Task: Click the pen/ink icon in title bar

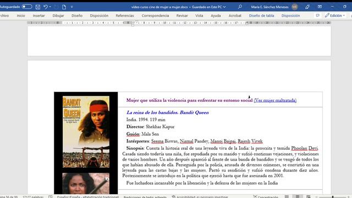Action: coord(307,7)
